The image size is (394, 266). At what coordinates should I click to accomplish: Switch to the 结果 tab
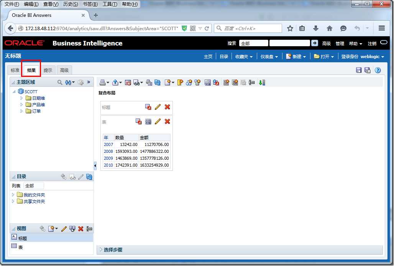coord(31,70)
